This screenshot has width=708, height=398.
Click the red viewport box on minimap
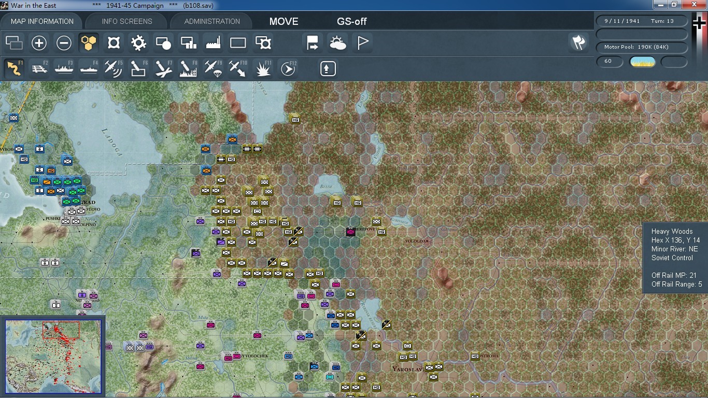coord(61,330)
